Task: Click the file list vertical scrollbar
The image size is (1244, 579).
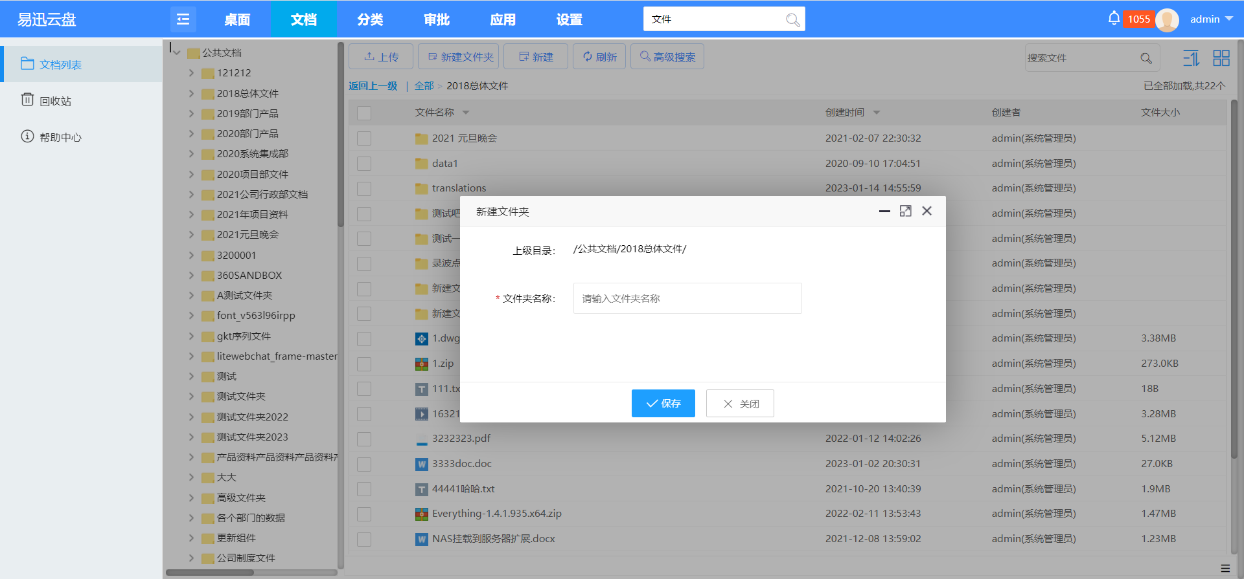Action: [1234, 278]
